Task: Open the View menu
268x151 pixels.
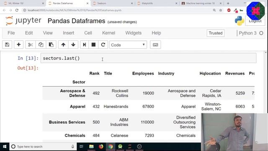Action: pos(48,33)
